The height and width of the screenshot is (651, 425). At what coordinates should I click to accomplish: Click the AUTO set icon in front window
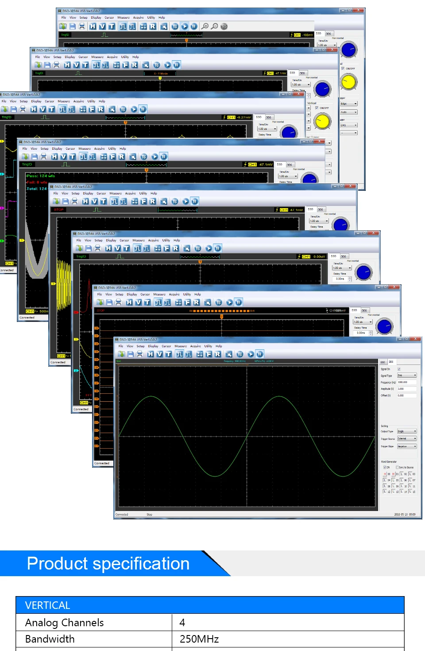pyautogui.click(x=240, y=354)
